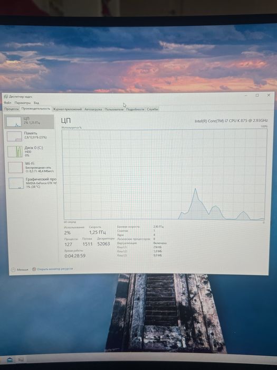Click the ЦП heading above the graph
Screen dimensions: 277x370
66,121
